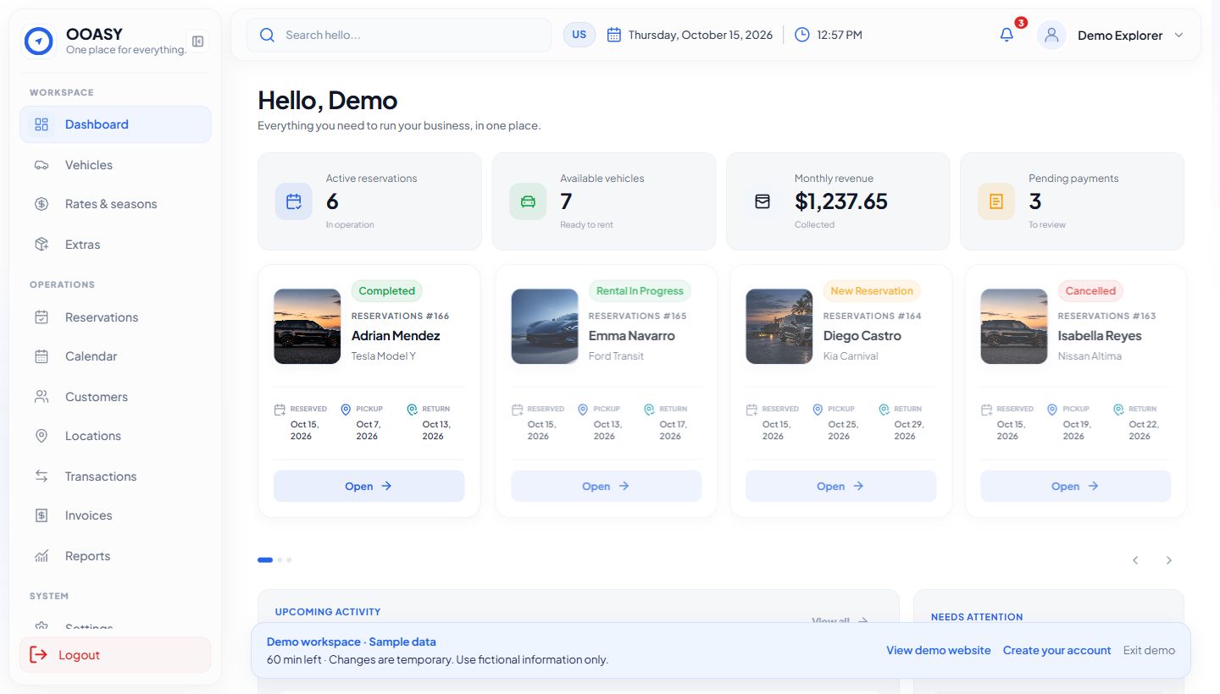Open the notifications bell
Screen dimensions: 1220x694
click(x=1006, y=35)
